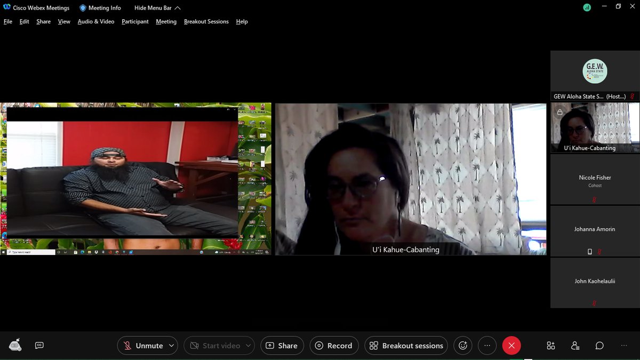Open the Breakout Sessions menu

[x=206, y=22]
